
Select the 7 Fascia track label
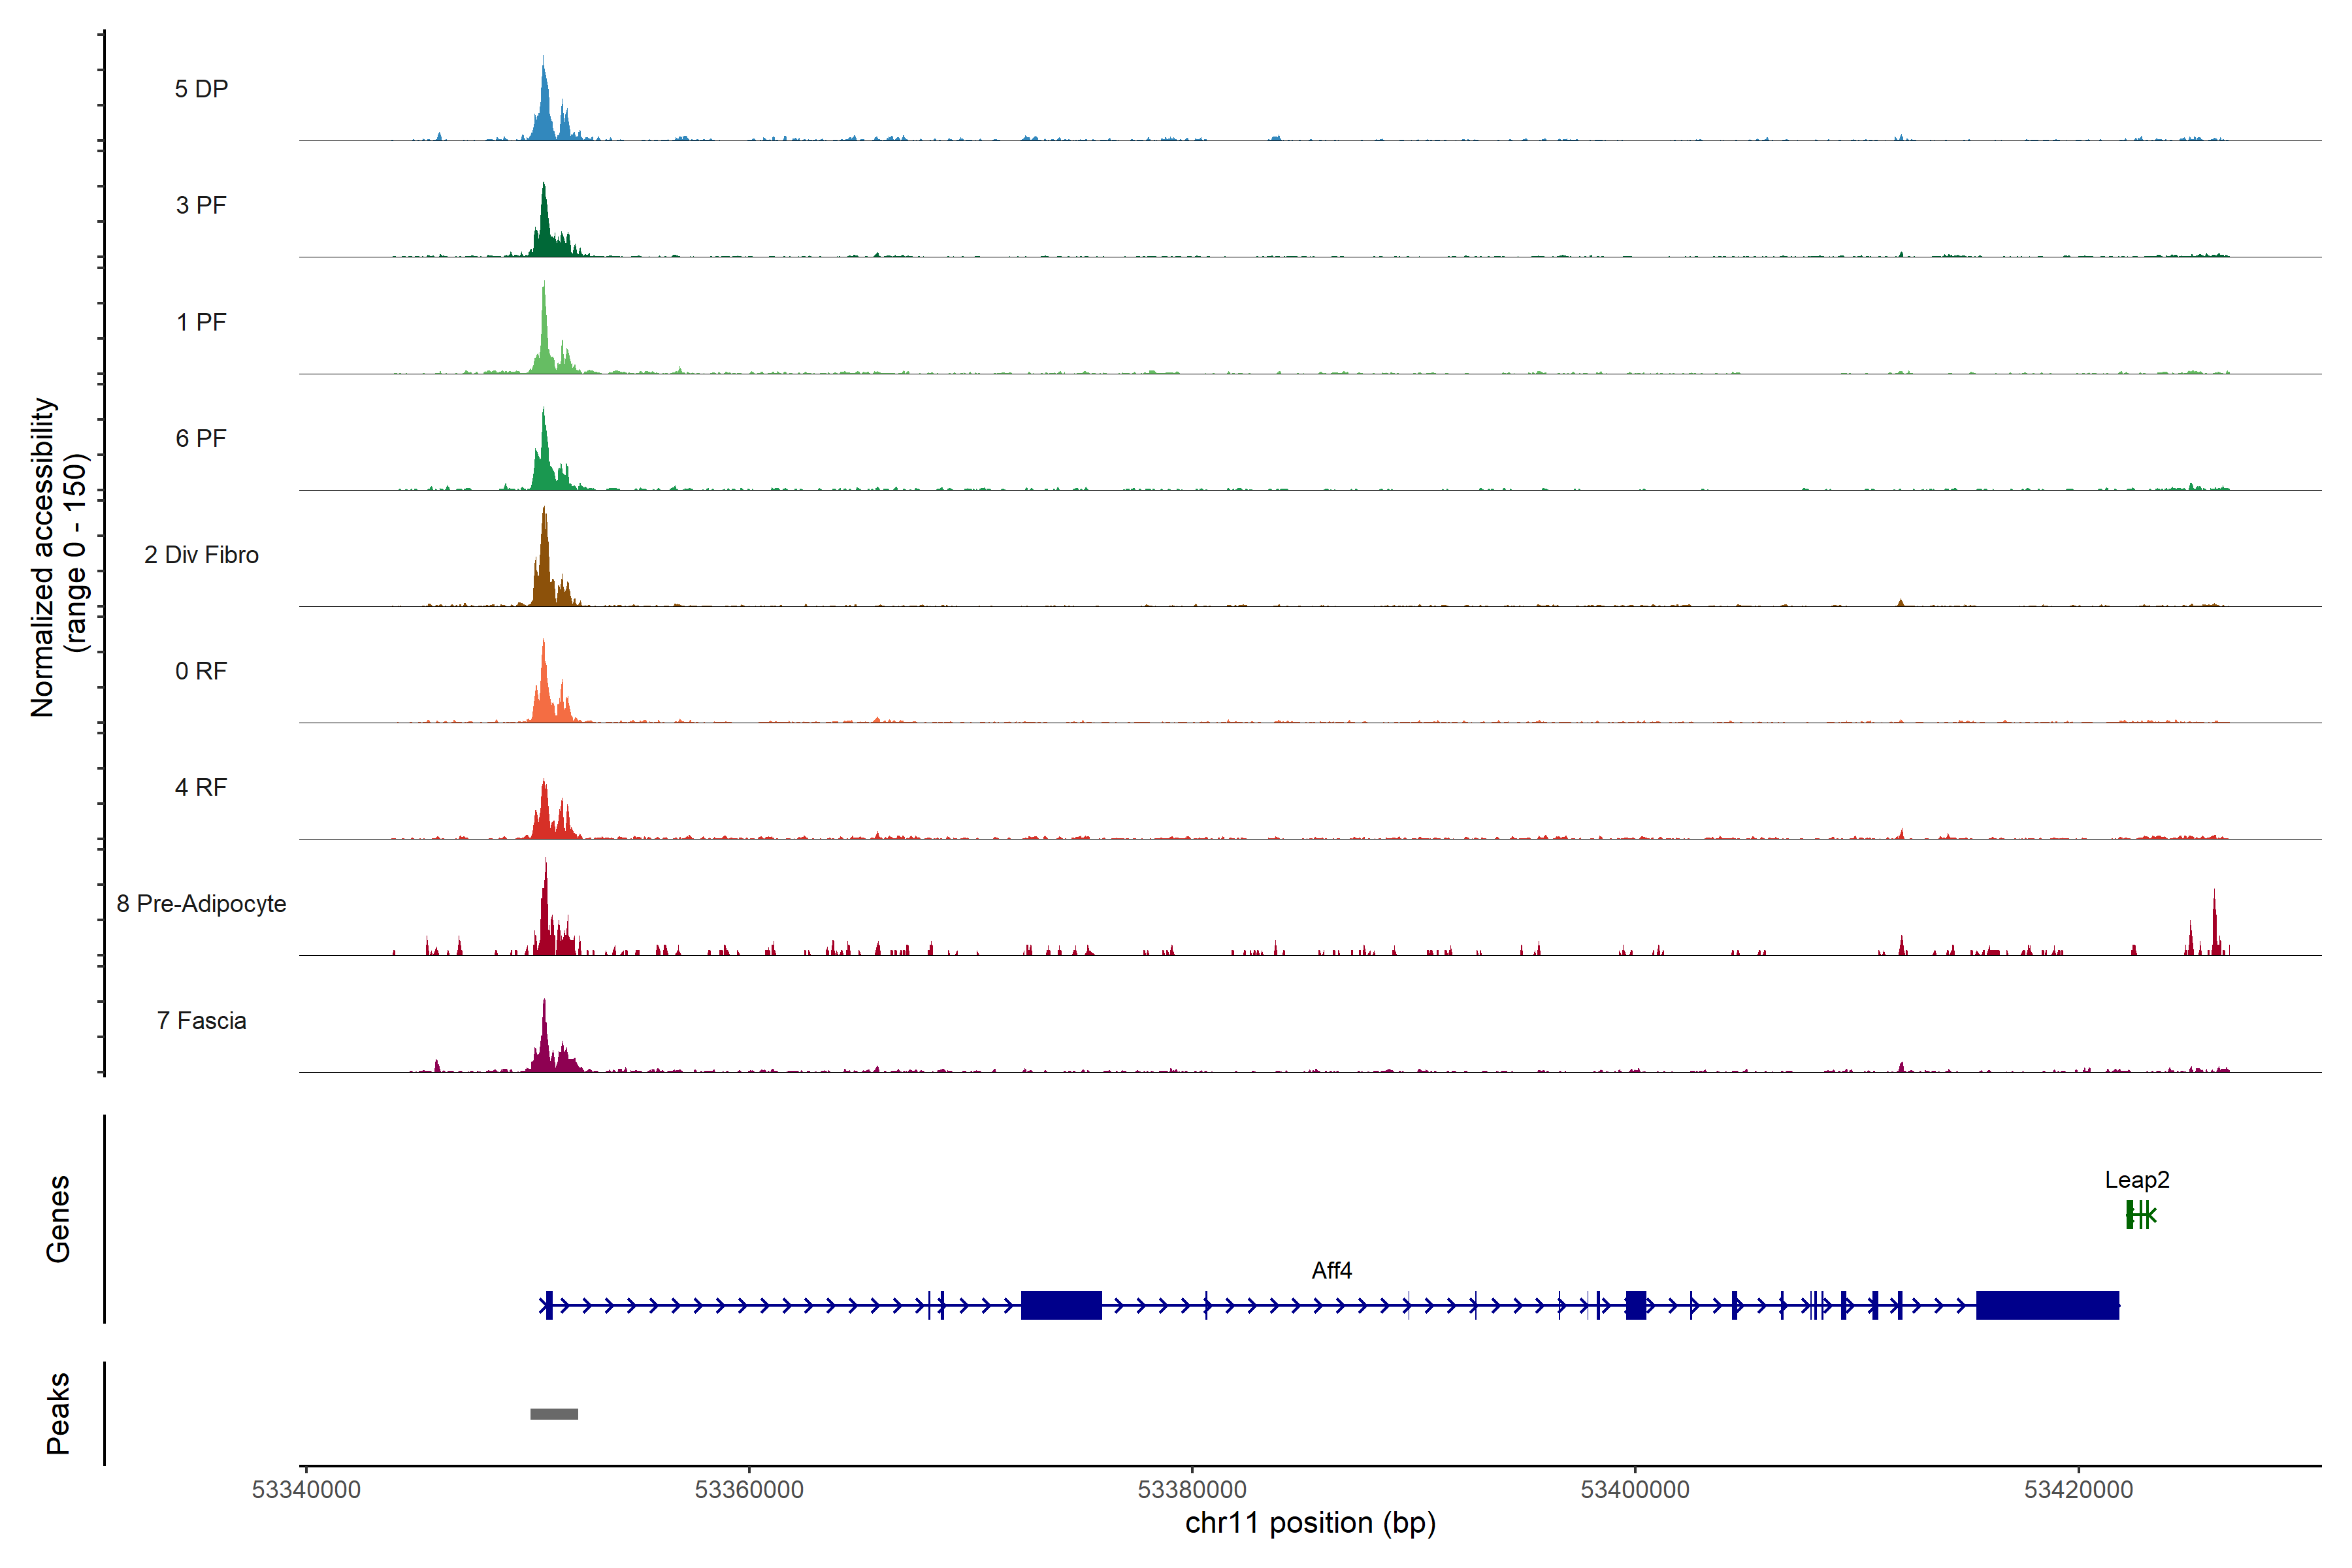pyautogui.click(x=201, y=1020)
